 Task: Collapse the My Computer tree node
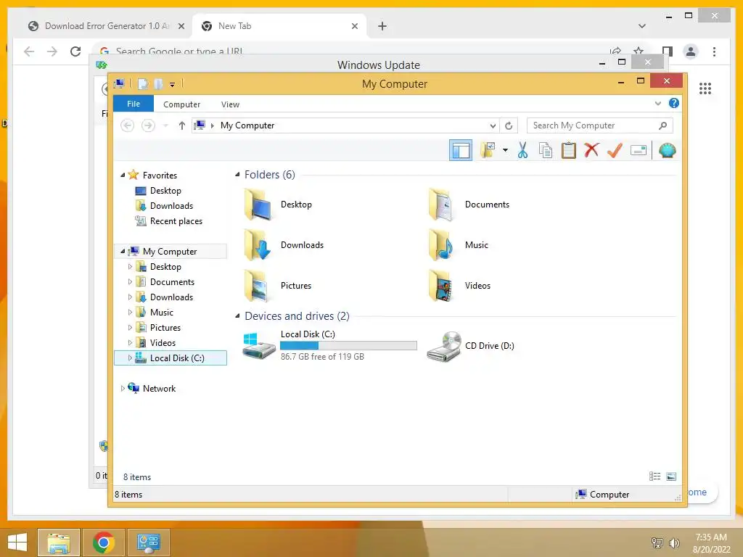[123, 251]
